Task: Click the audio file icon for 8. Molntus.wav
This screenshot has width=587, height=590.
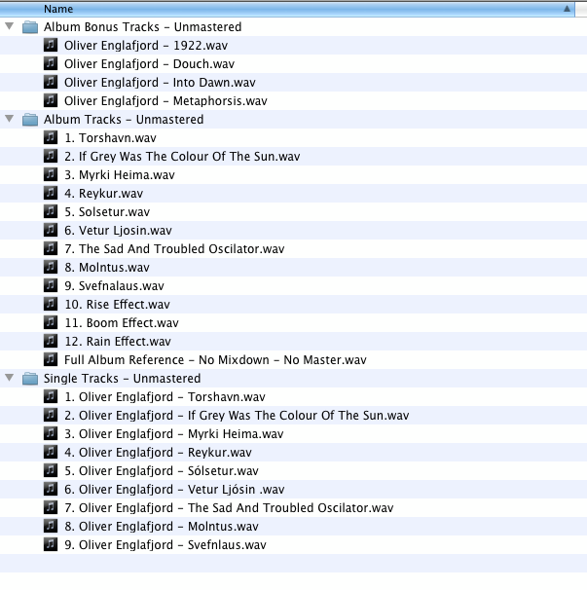Action: 51,267
